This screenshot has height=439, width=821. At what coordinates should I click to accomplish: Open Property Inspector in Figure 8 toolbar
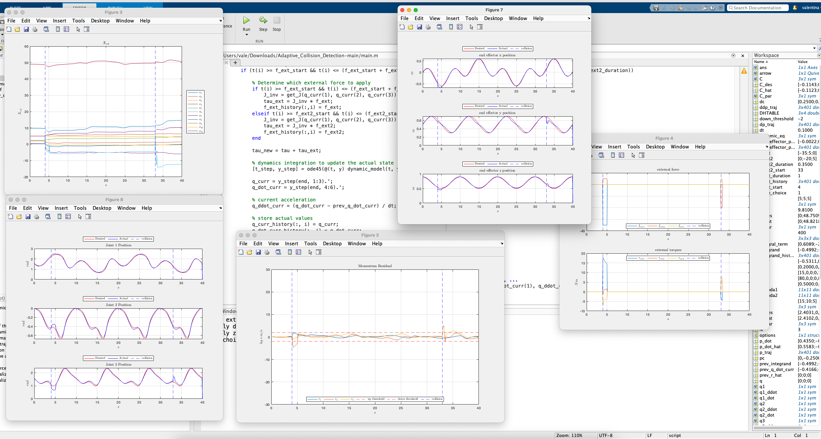88,217
